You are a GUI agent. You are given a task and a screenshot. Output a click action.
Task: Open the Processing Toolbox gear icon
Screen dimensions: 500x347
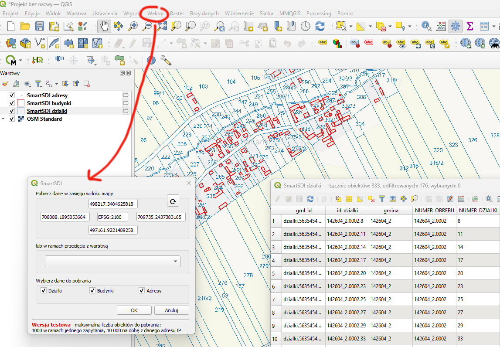[456, 26]
